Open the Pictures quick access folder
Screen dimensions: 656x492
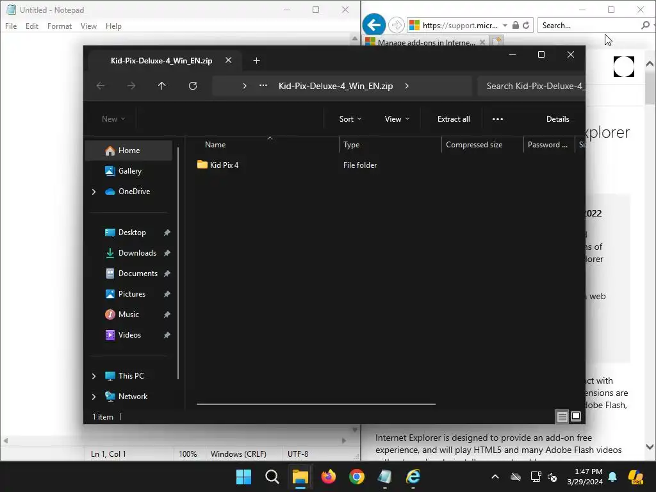(131, 293)
